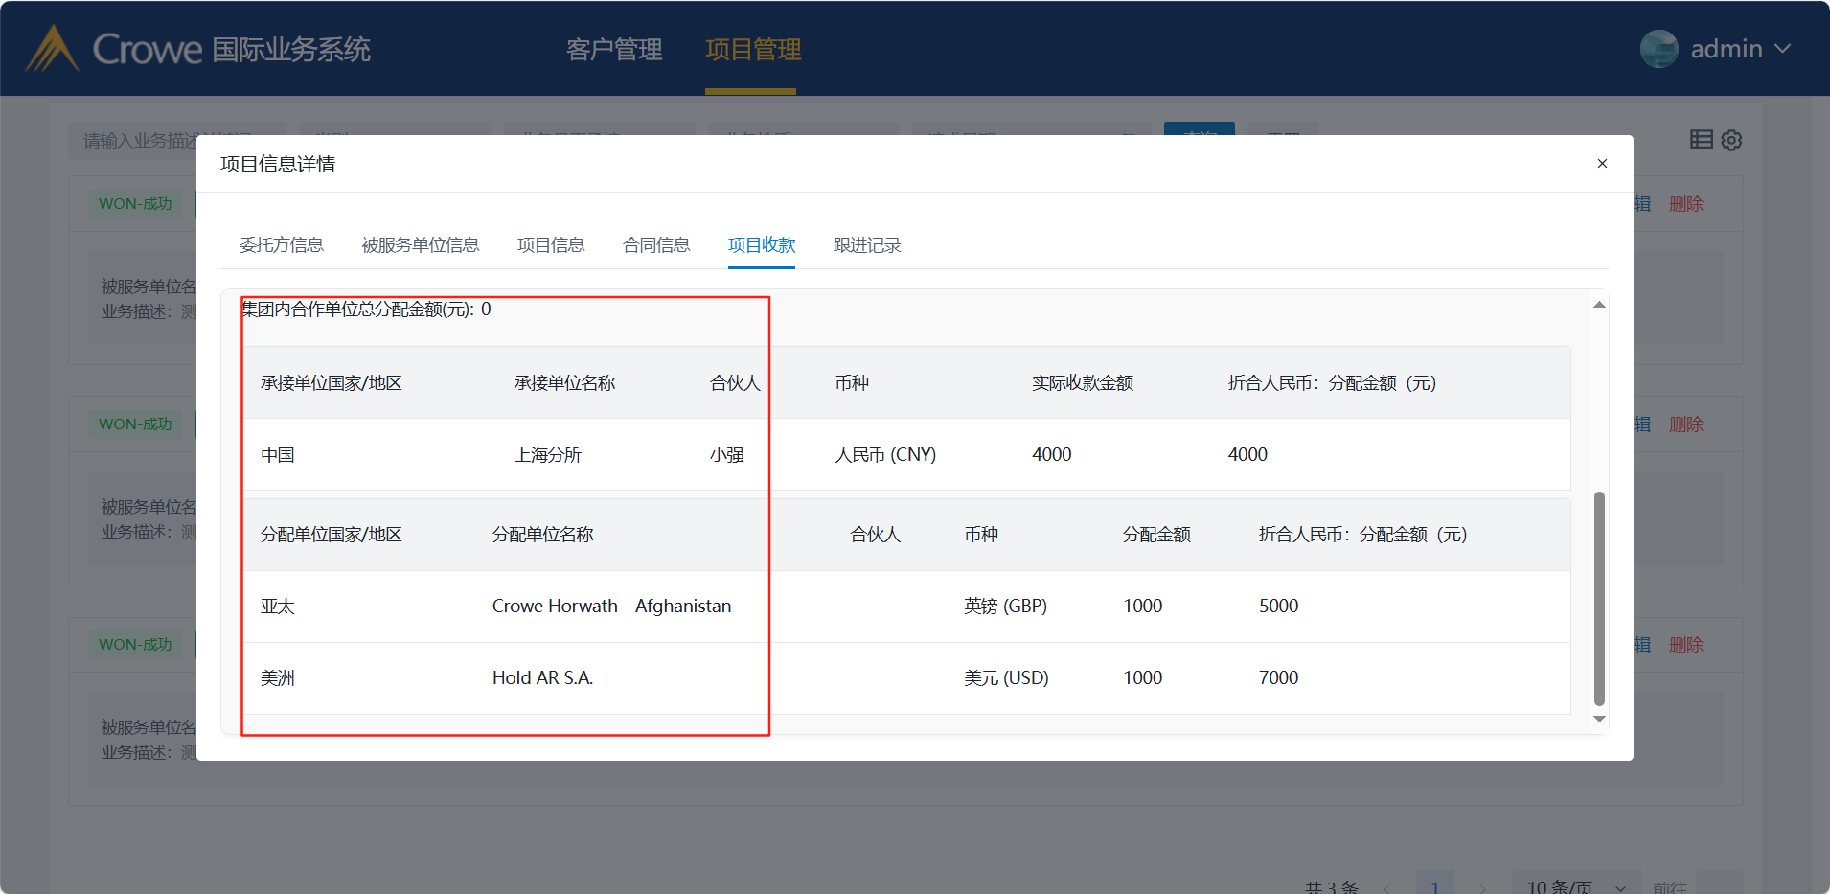Open 客户管理 in top navigation

(x=614, y=50)
